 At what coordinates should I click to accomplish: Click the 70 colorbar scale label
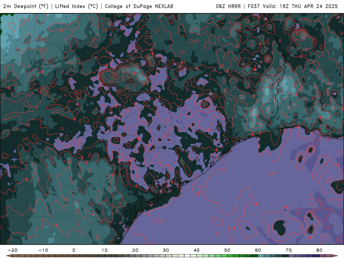coord(289,250)
